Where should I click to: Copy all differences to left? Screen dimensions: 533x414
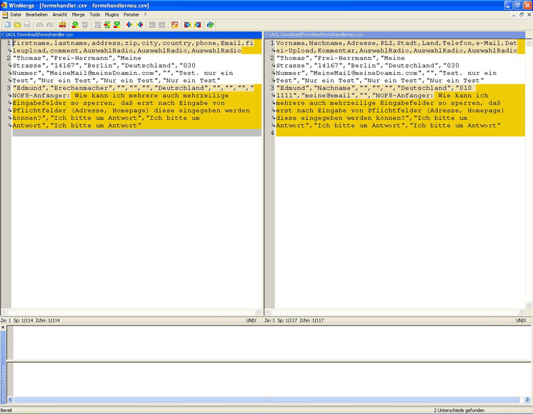197,25
